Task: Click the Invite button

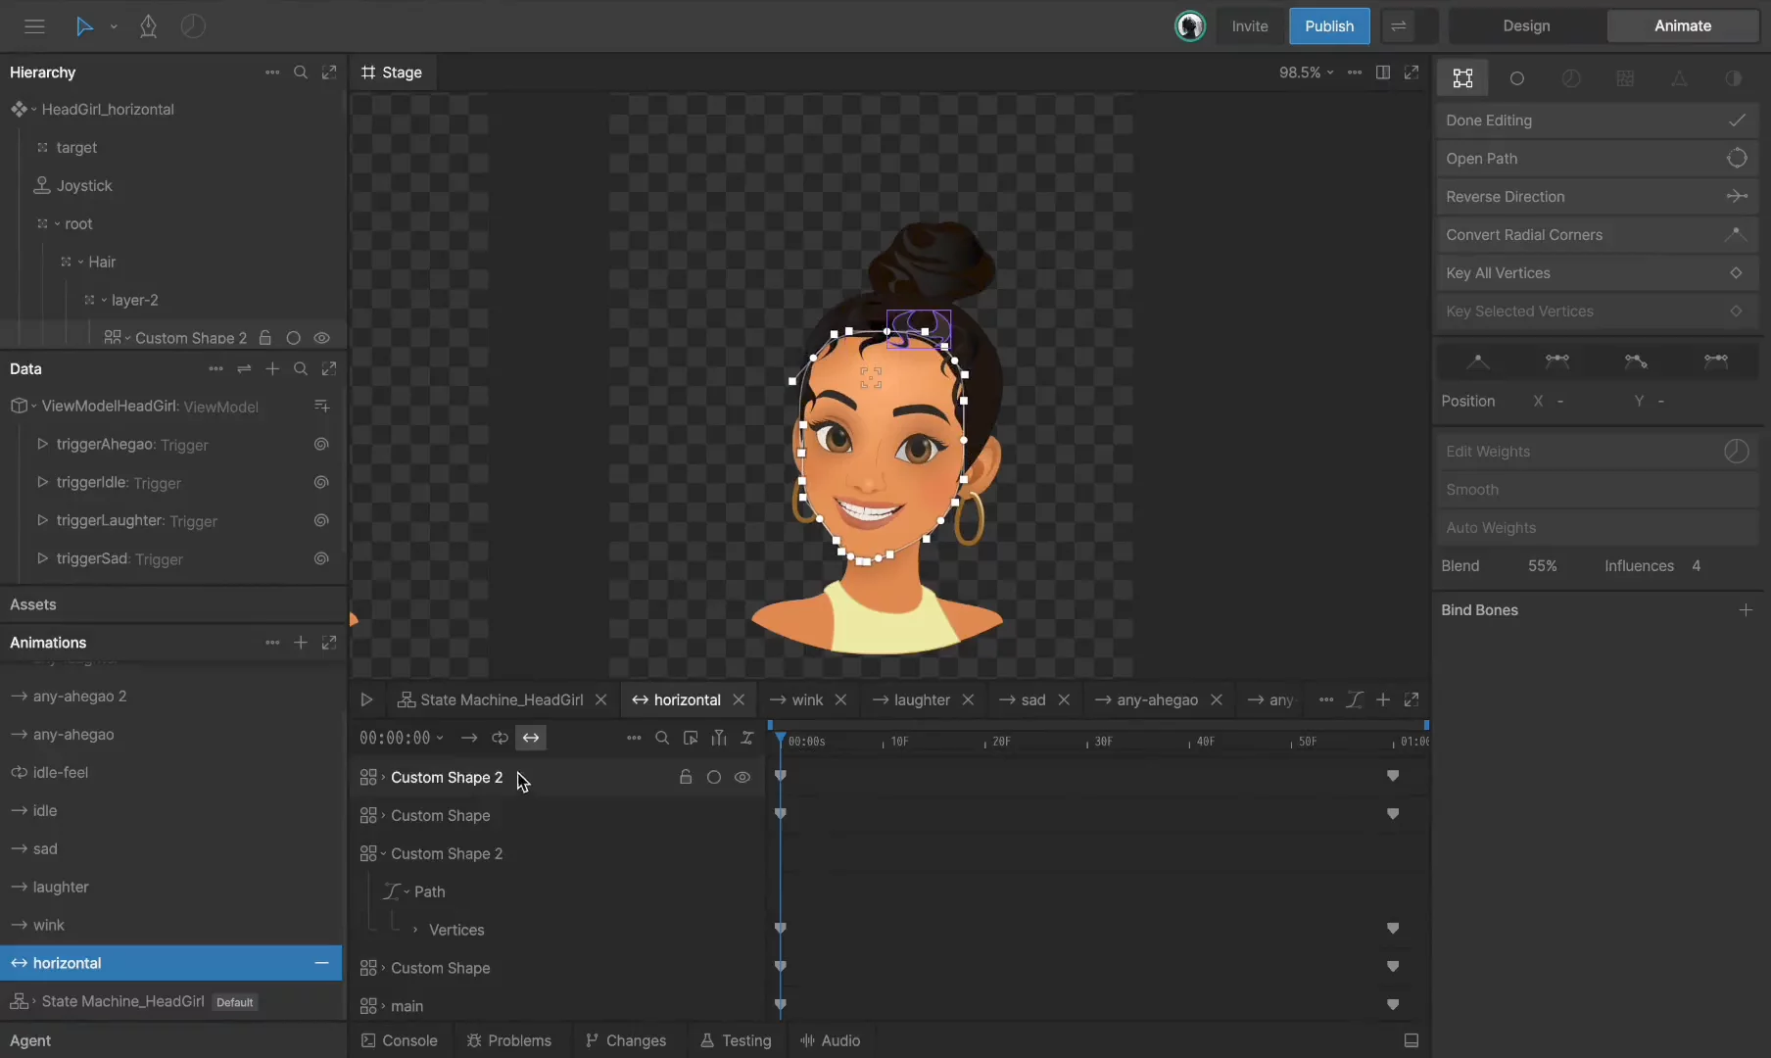Action: click(1250, 26)
